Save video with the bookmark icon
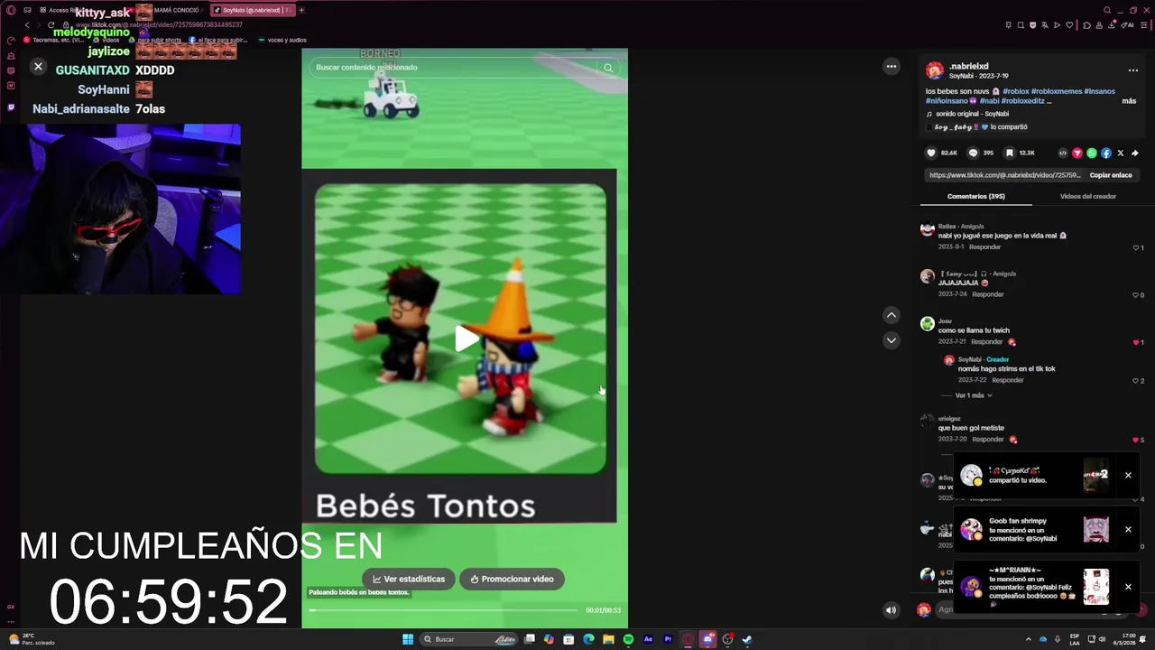Screen dimensions: 1155x650 click(x=1010, y=153)
